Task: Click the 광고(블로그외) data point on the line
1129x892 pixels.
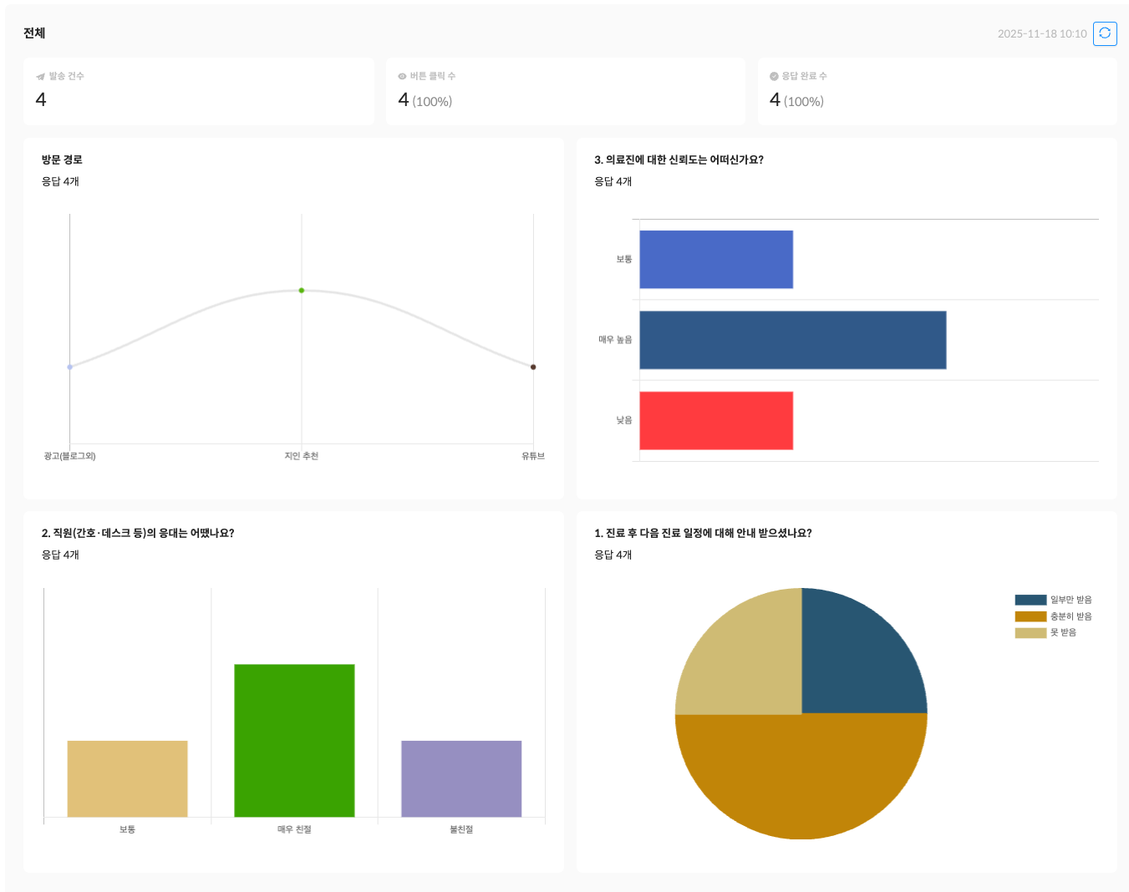Action: 70,367
